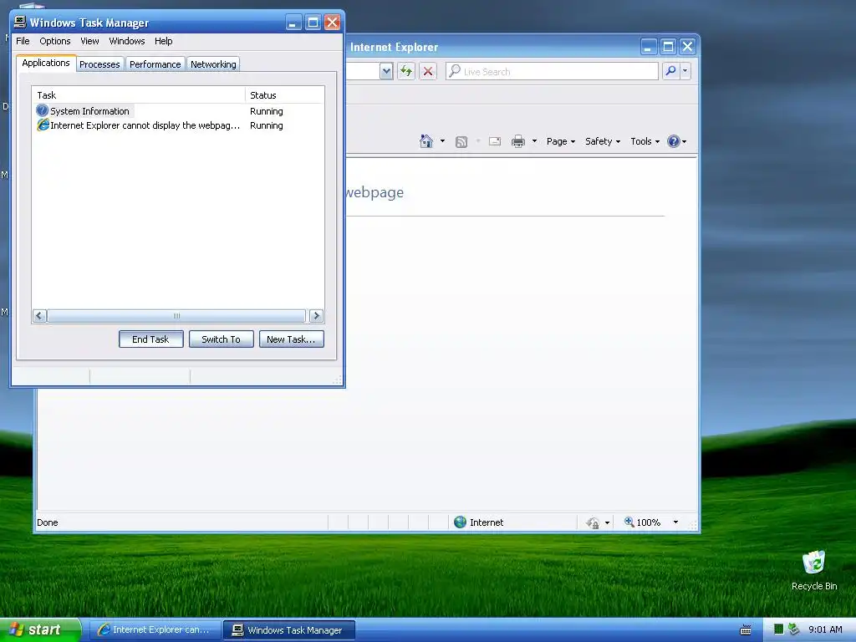Open the address bar dropdown arrow

pyautogui.click(x=386, y=71)
